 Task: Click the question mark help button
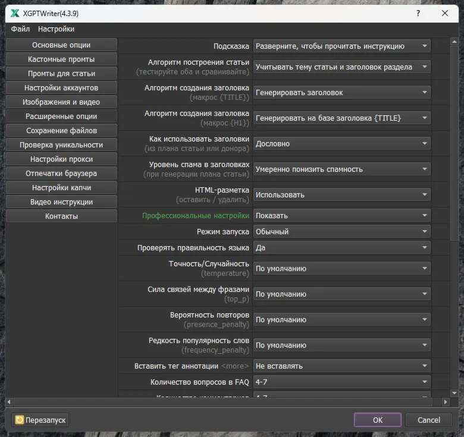tap(418, 13)
